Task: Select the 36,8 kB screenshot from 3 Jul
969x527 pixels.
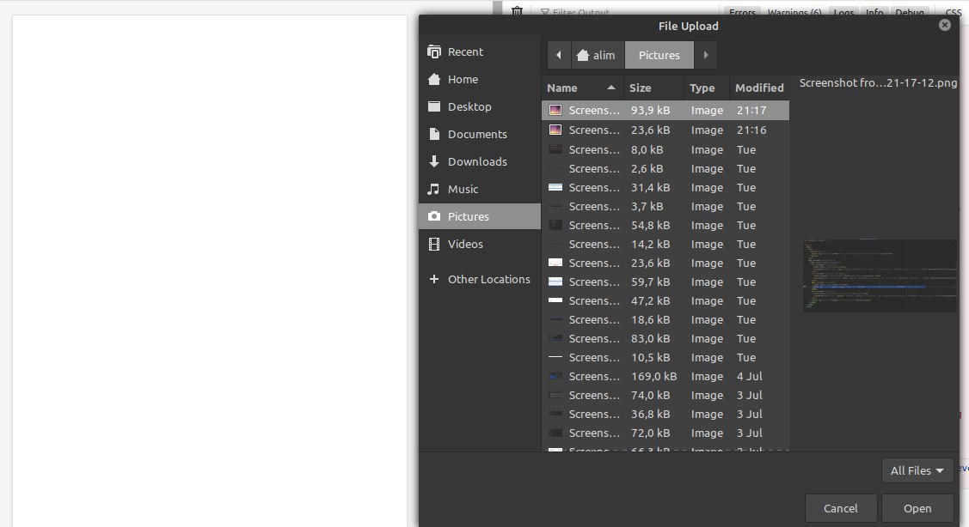Action: click(665, 414)
